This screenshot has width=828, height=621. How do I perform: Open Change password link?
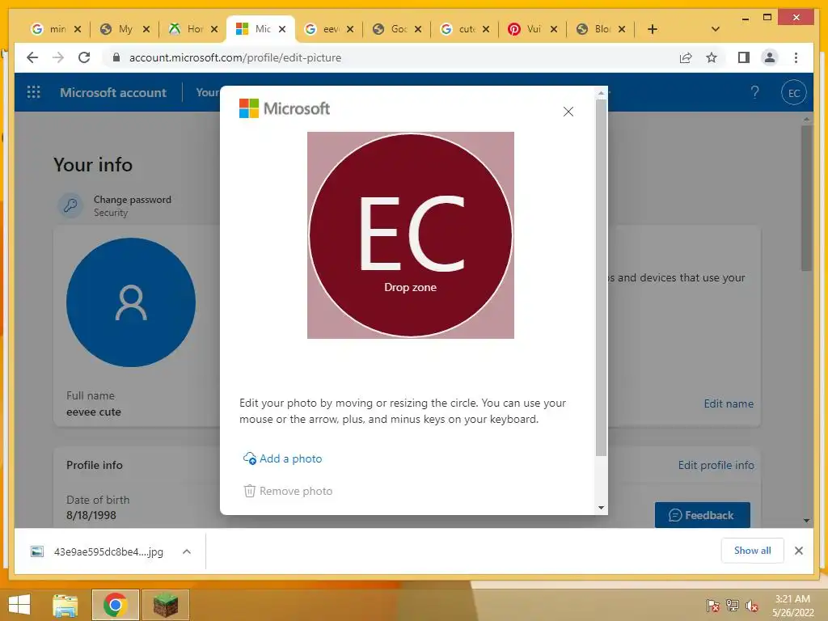pyautogui.click(x=133, y=200)
